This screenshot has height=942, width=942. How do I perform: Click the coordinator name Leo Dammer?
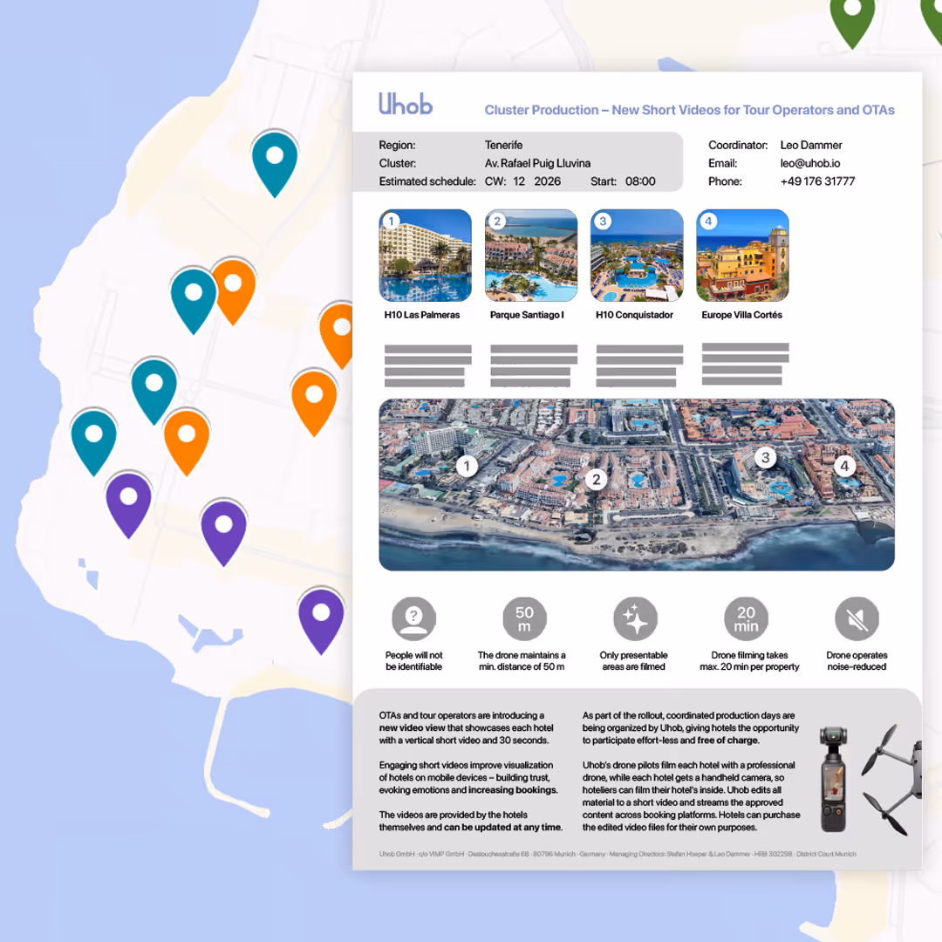pos(811,146)
